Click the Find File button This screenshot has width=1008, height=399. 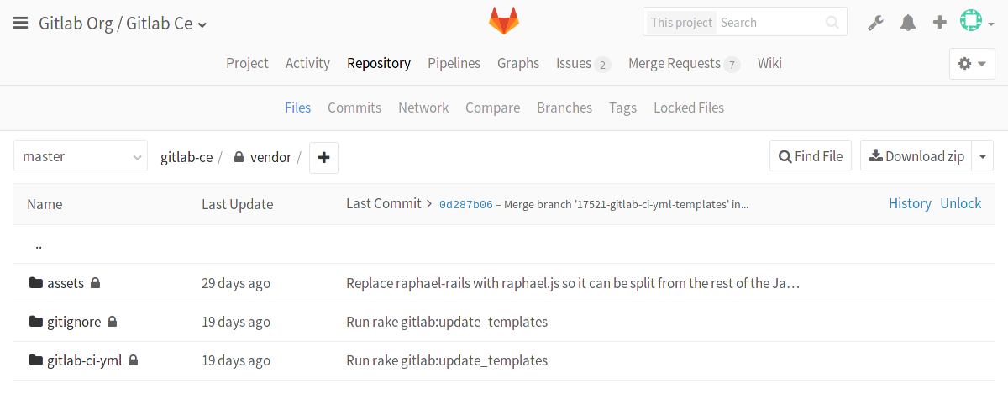pyautogui.click(x=811, y=156)
